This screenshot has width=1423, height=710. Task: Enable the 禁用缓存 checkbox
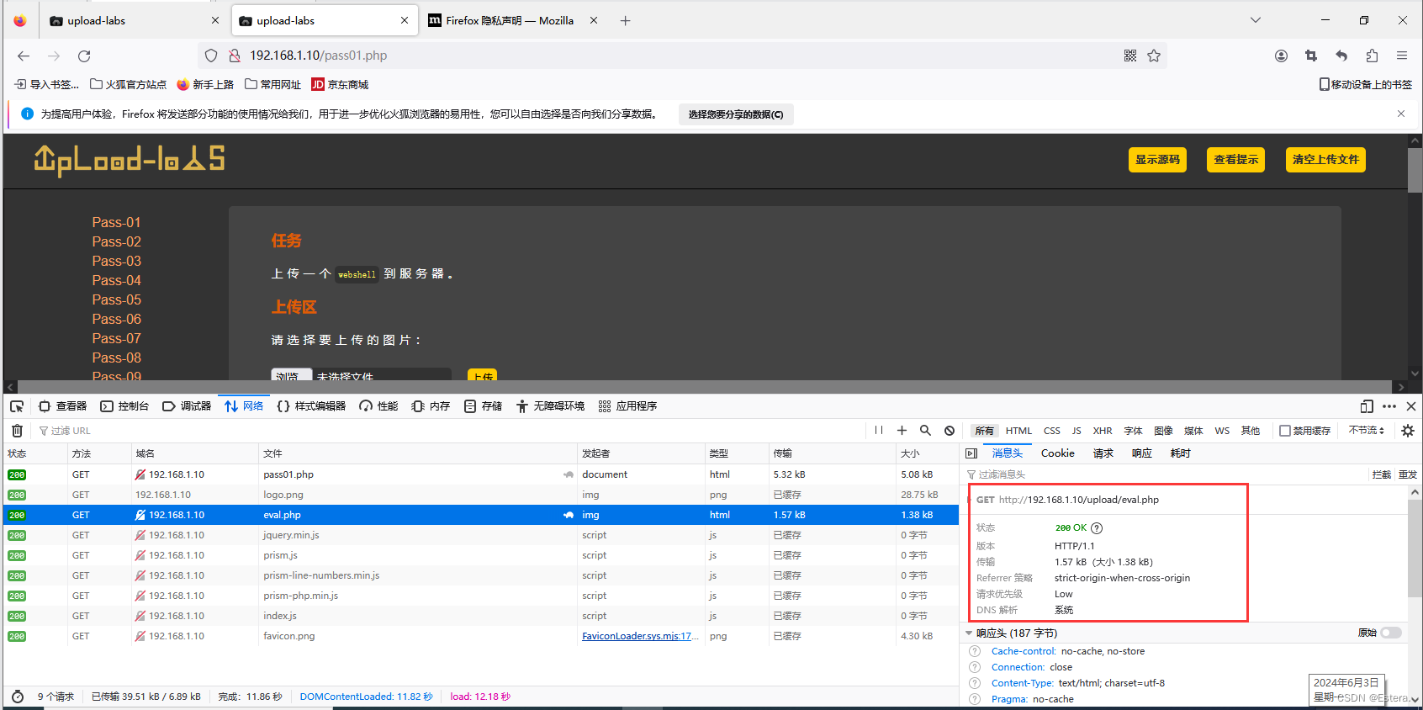click(x=1285, y=431)
